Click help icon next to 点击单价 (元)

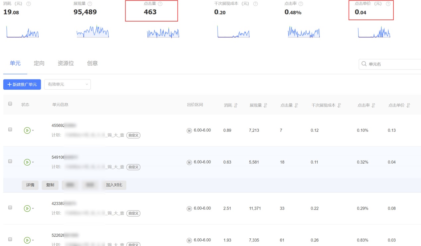[x=388, y=4]
